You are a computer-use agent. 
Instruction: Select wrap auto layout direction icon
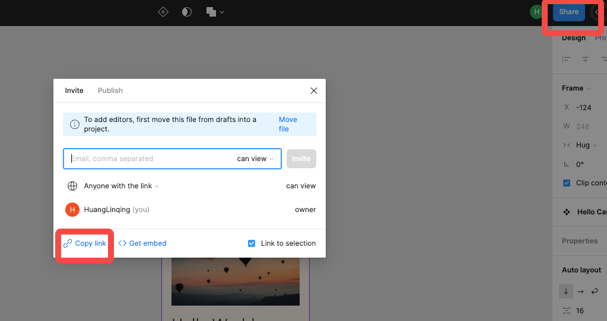point(595,291)
